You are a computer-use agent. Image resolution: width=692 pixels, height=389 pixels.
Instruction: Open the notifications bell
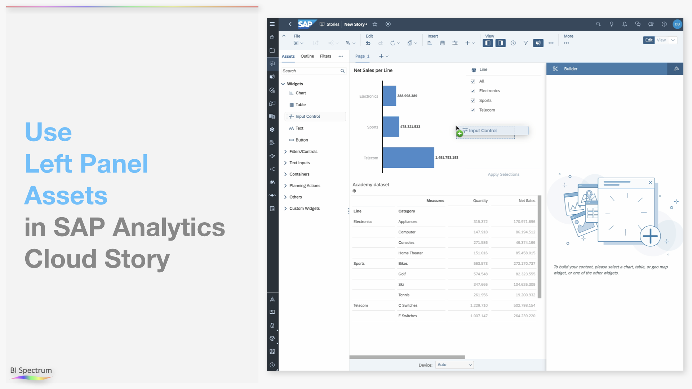(x=625, y=24)
